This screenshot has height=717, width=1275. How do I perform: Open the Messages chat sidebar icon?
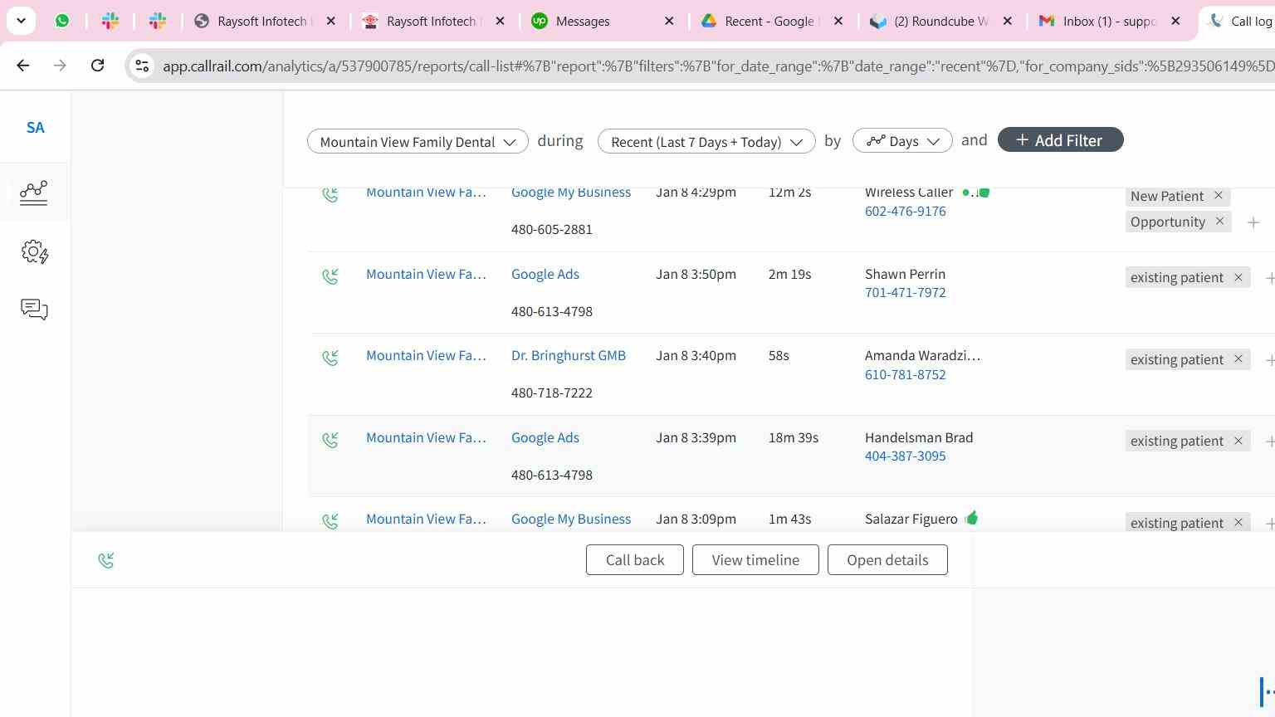pyautogui.click(x=34, y=310)
